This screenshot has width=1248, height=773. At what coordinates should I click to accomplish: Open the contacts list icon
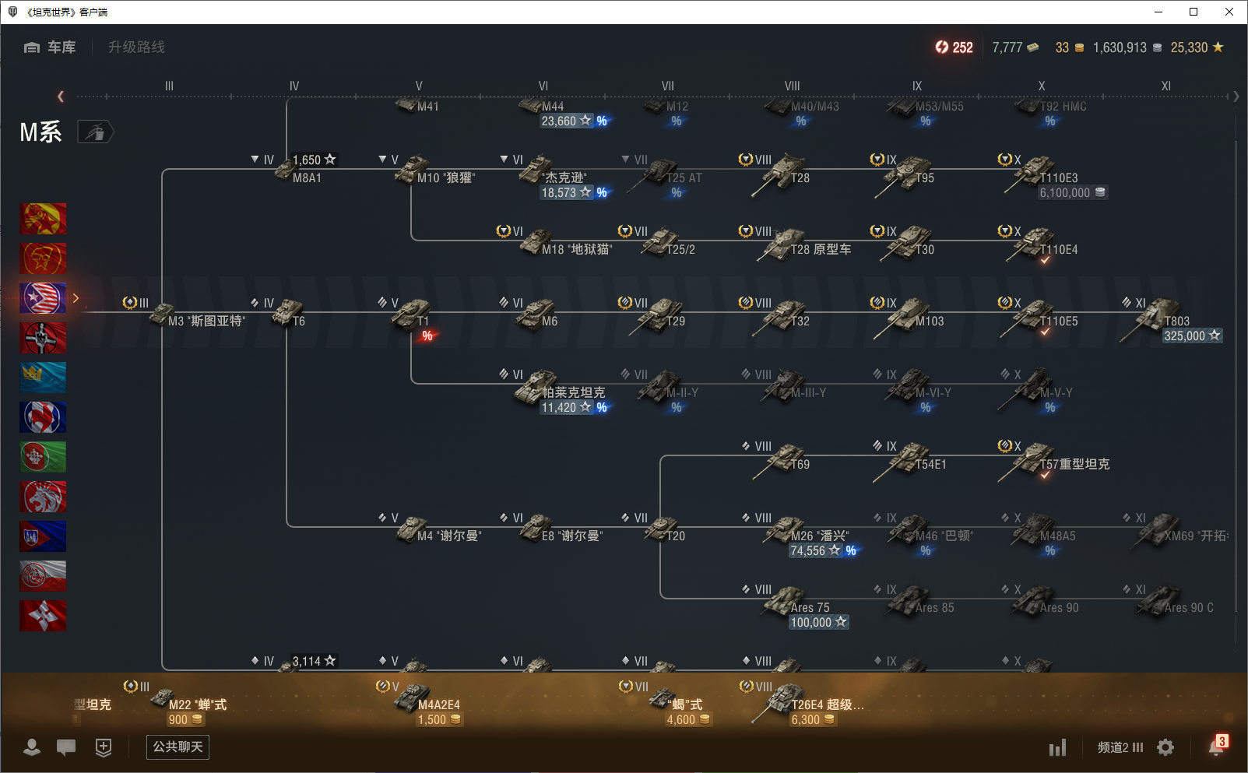click(32, 747)
